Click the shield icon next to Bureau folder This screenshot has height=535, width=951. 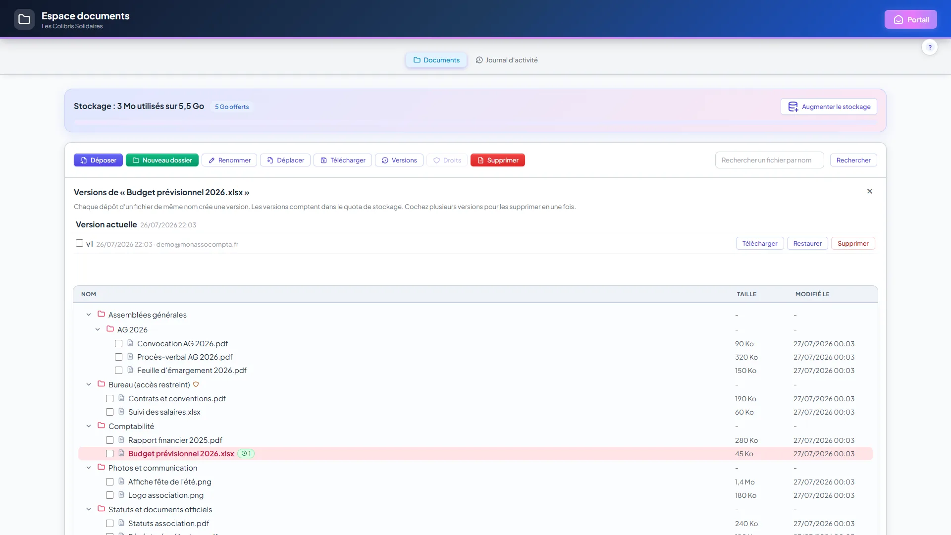196,384
